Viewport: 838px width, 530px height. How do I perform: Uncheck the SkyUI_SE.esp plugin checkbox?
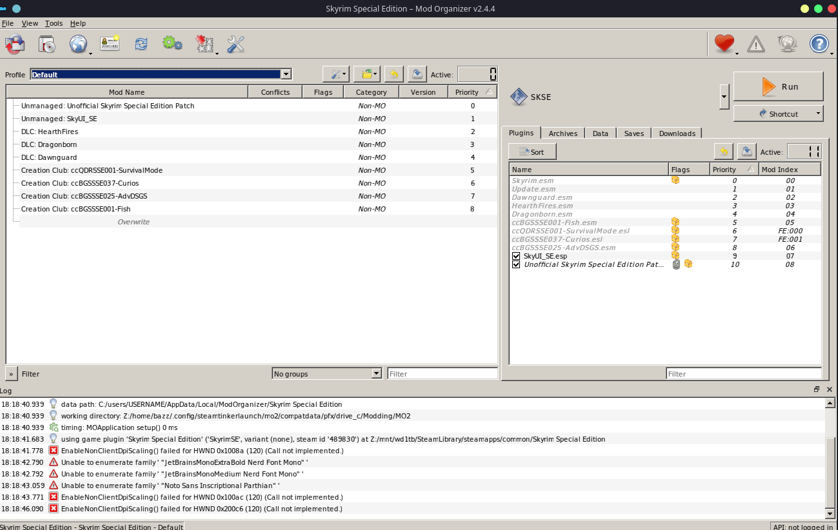pyautogui.click(x=516, y=256)
